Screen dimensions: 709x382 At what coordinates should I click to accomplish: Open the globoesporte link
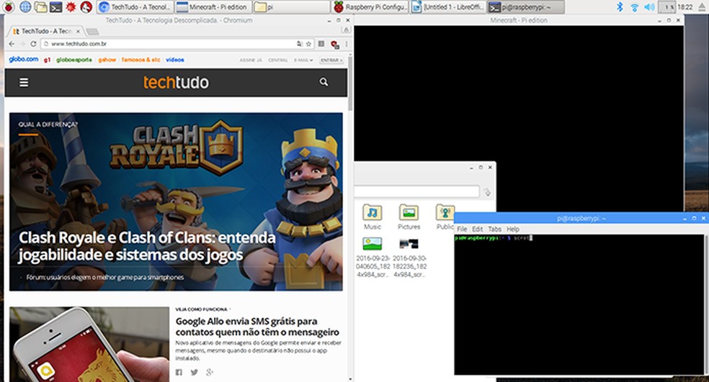[74, 60]
